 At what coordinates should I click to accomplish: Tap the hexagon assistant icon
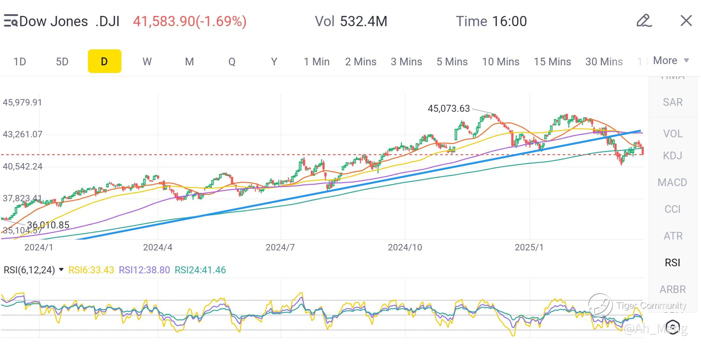point(672,327)
